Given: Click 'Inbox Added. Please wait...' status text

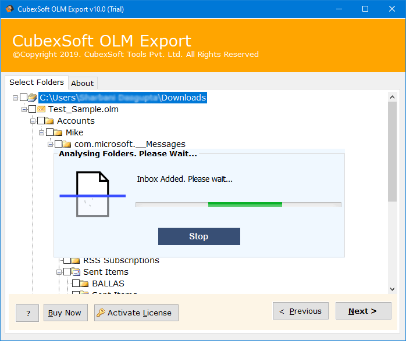Looking at the screenshot, I should [x=184, y=179].
